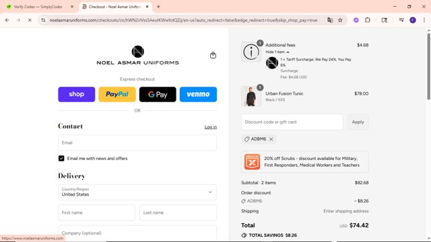The height and width of the screenshot is (242, 431).
Task: Bookmark this page with star icon
Action: point(340,20)
